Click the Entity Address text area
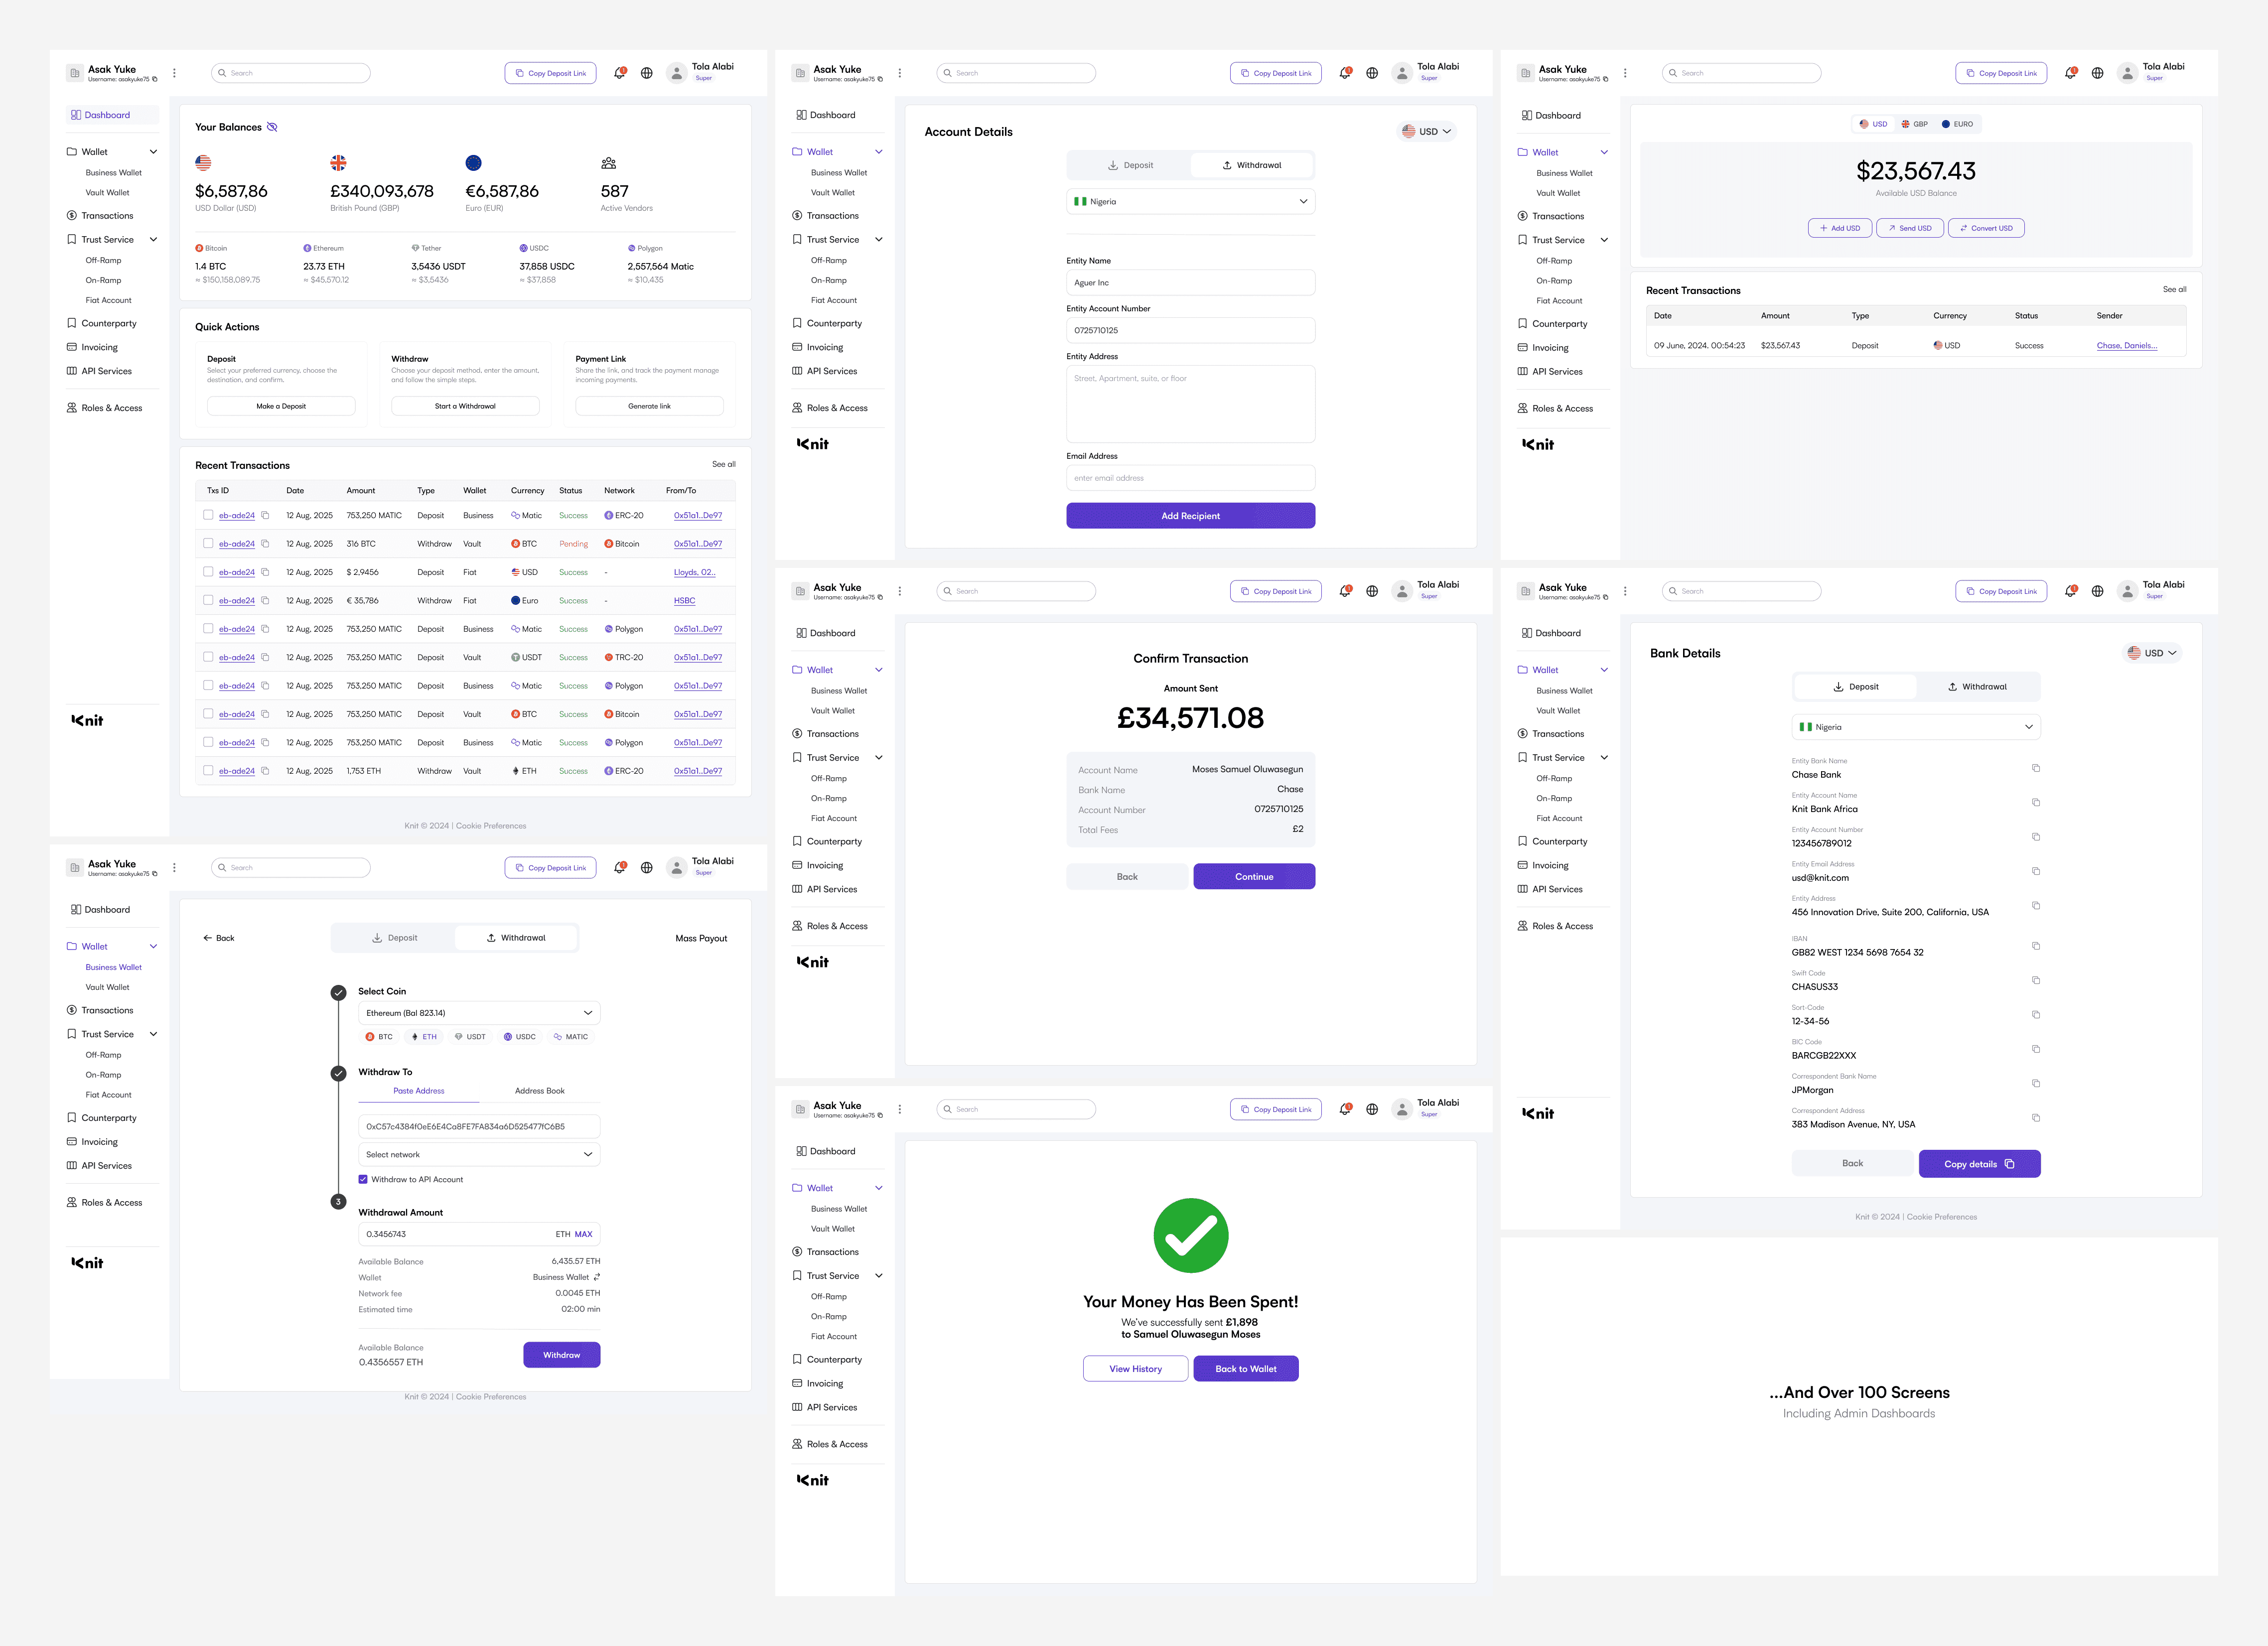Image resolution: width=2268 pixels, height=1646 pixels. click(1190, 404)
